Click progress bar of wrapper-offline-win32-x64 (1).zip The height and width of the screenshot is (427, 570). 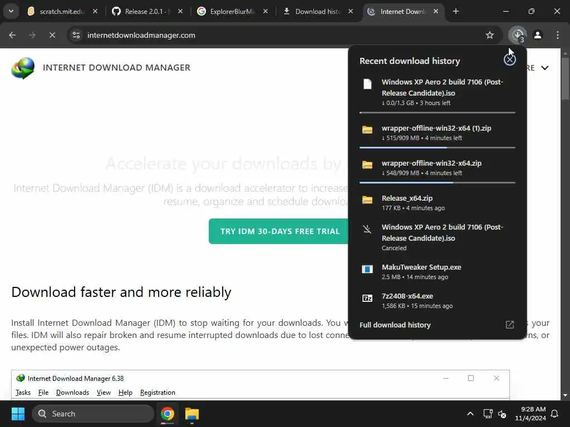pyautogui.click(x=438, y=147)
